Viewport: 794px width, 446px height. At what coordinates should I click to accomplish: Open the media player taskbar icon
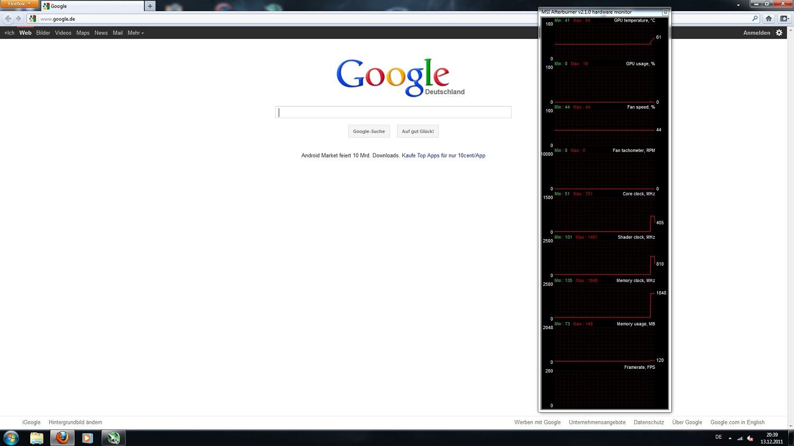[87, 438]
